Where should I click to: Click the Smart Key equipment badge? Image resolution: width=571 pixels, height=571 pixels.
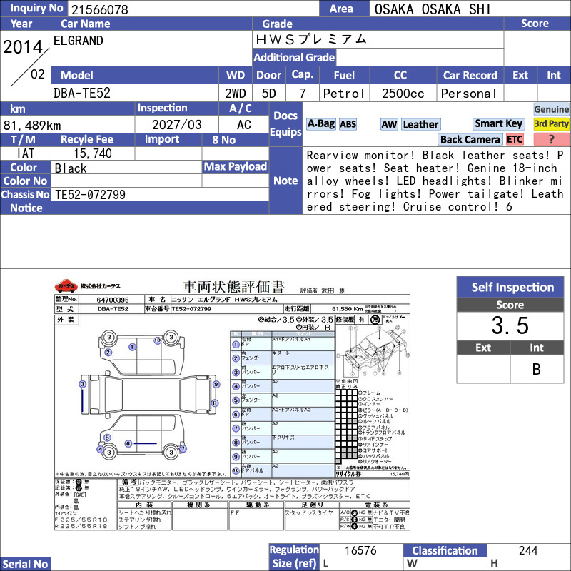point(498,123)
